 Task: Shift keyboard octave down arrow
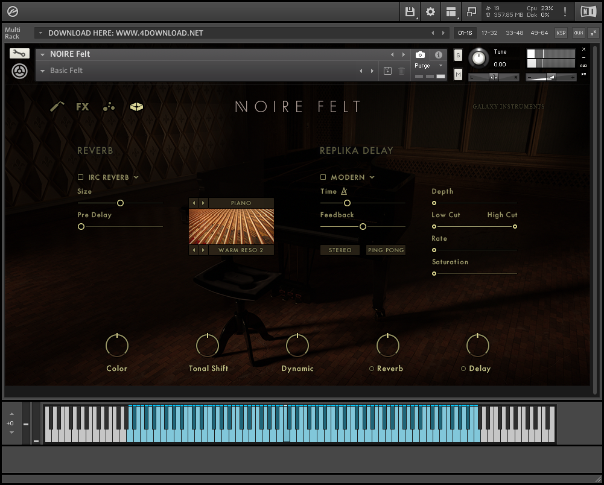pos(11,433)
